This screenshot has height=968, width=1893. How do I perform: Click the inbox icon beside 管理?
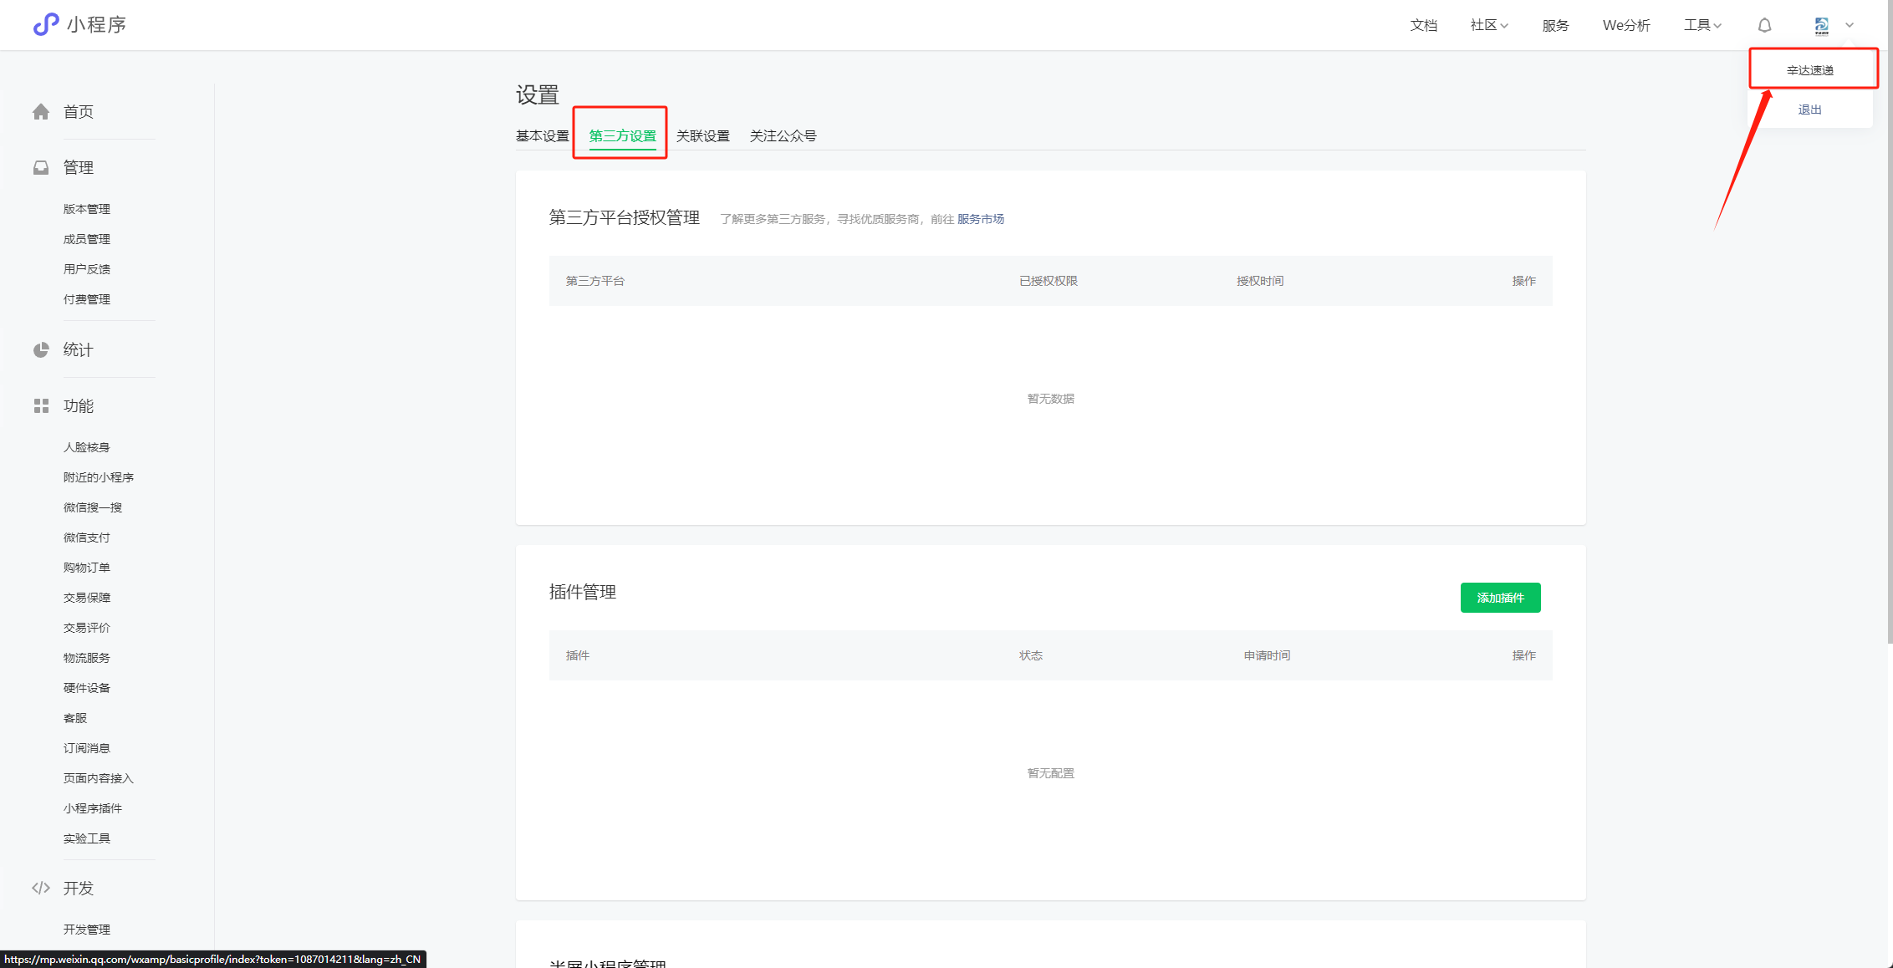[x=41, y=168]
